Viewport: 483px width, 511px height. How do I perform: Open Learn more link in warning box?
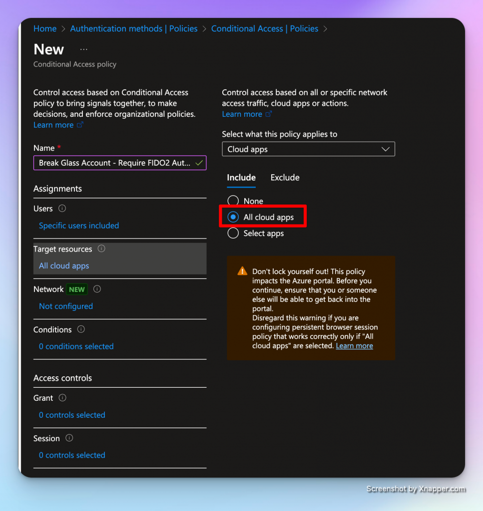pos(354,346)
